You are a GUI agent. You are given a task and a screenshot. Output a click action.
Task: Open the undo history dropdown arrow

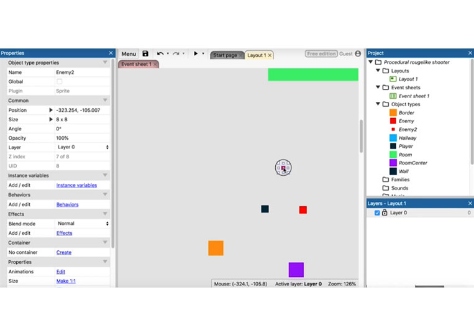pyautogui.click(x=168, y=54)
